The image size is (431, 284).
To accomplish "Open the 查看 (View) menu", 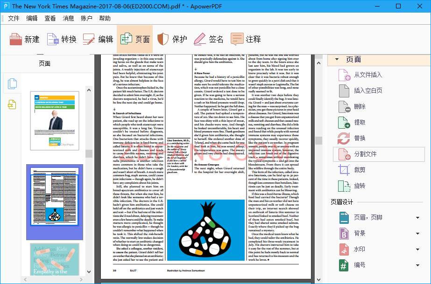I will [50, 18].
